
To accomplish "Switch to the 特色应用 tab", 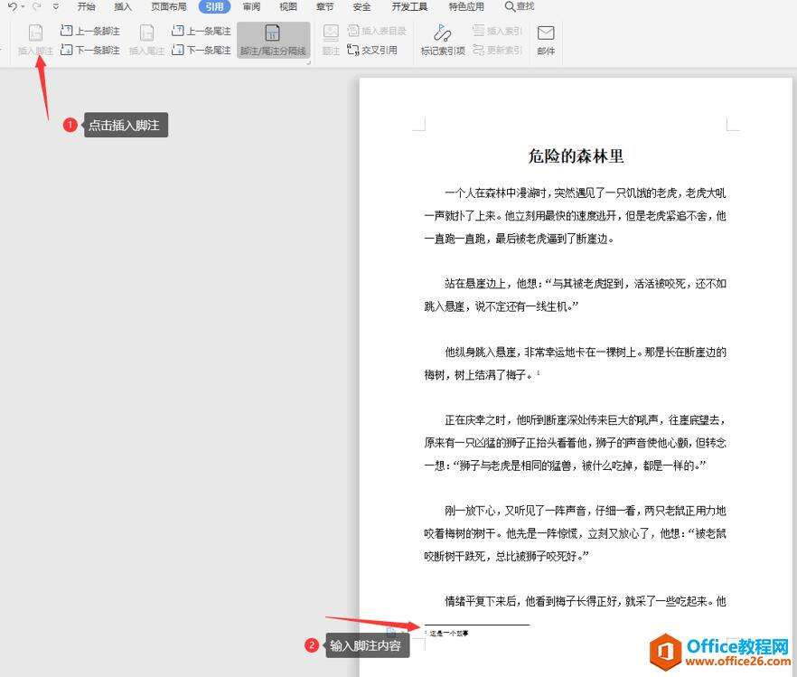I will tap(466, 6).
